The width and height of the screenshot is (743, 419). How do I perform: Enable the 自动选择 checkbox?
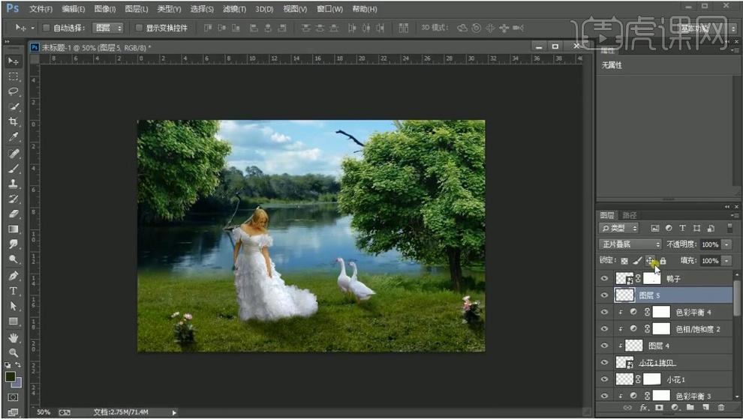tap(47, 28)
